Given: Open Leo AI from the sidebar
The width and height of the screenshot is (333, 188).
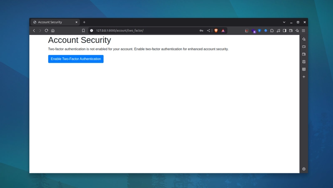Looking at the screenshot, I should (x=304, y=39).
